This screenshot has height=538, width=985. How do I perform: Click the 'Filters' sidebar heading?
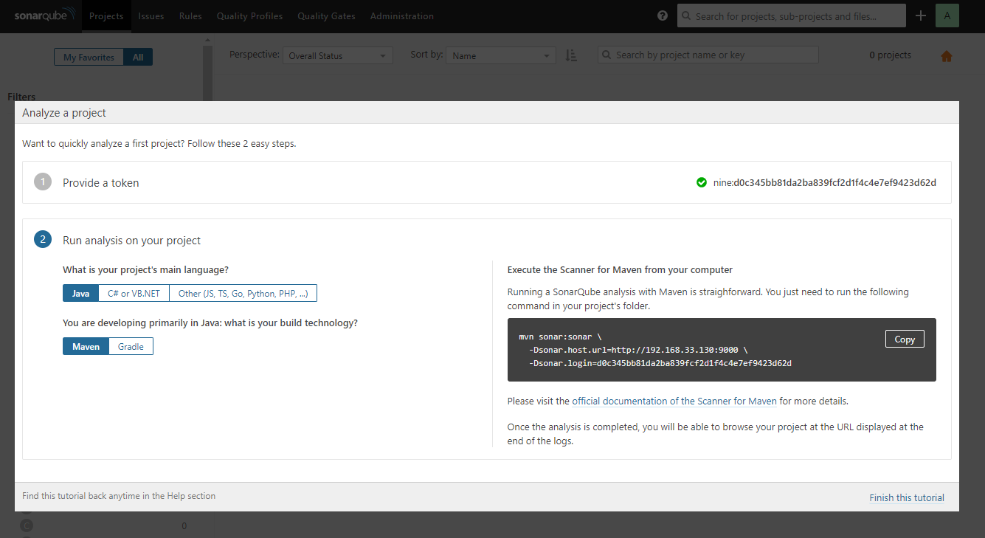pos(21,96)
